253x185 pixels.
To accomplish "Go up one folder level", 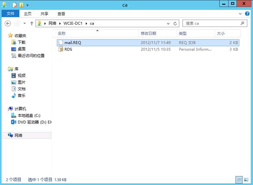I will pyautogui.click(x=32, y=23).
